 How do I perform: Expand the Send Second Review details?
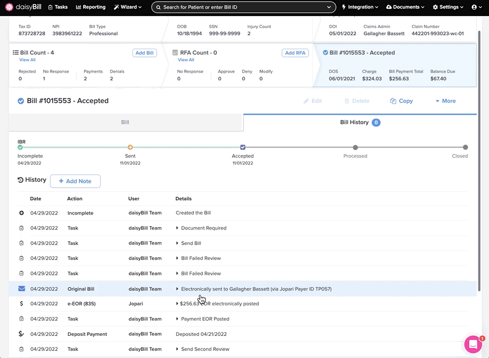(x=177, y=349)
